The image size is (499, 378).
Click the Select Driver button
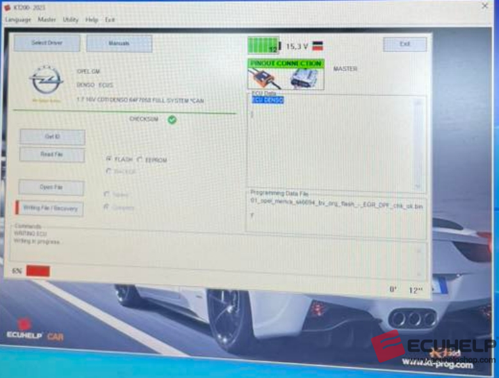[47, 43]
